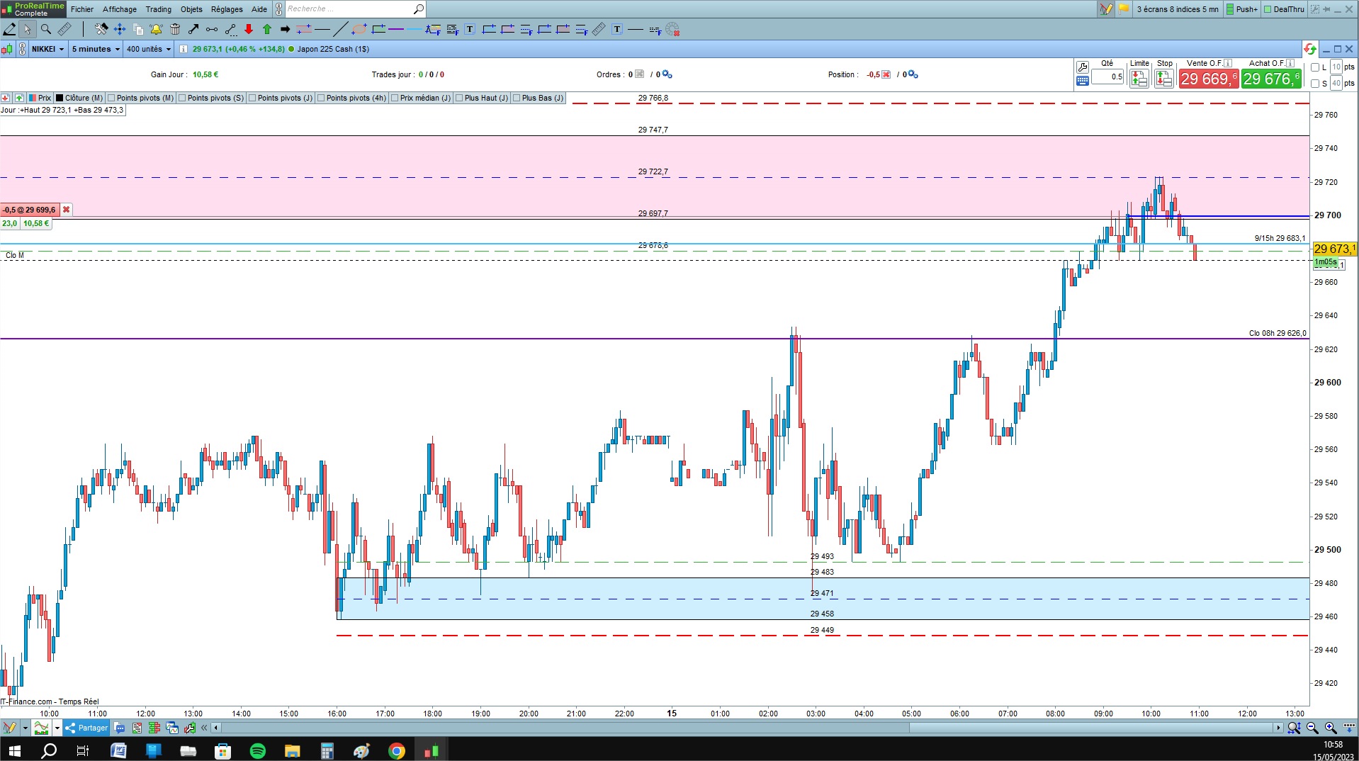
Task: Open the NIKKEI instrument dropdown
Action: pos(48,49)
